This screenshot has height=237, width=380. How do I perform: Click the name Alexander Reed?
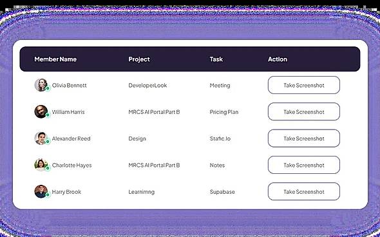[x=71, y=138]
